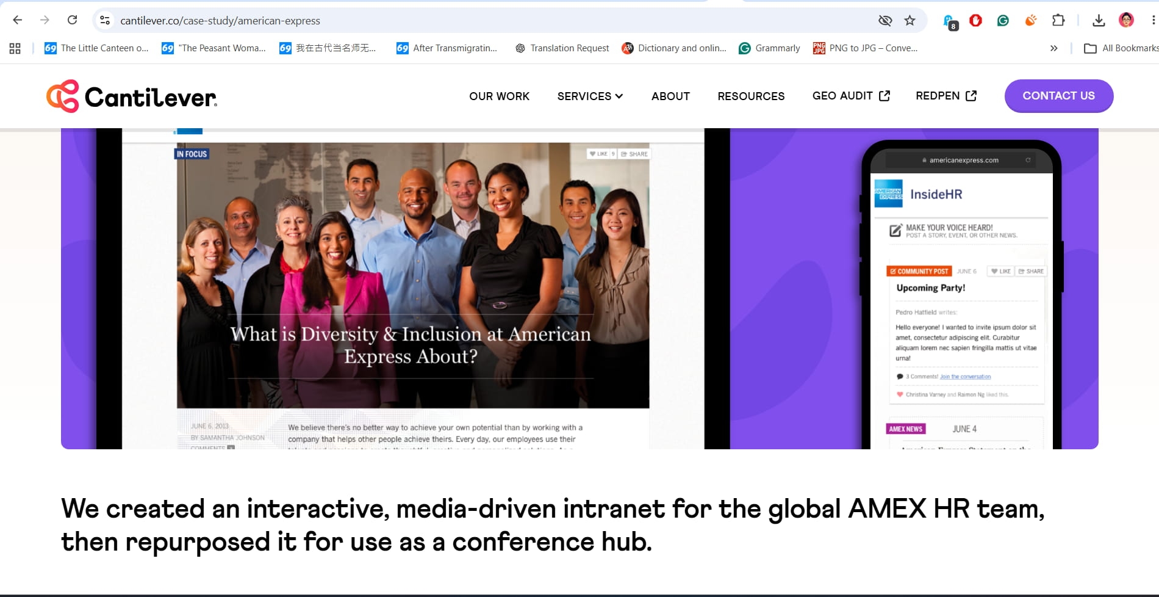Viewport: 1159px width, 597px height.
Task: Open the OUR WORK nav item
Action: 499,96
